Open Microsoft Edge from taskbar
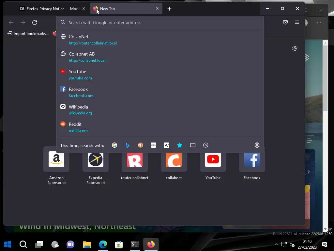 [x=103, y=244]
